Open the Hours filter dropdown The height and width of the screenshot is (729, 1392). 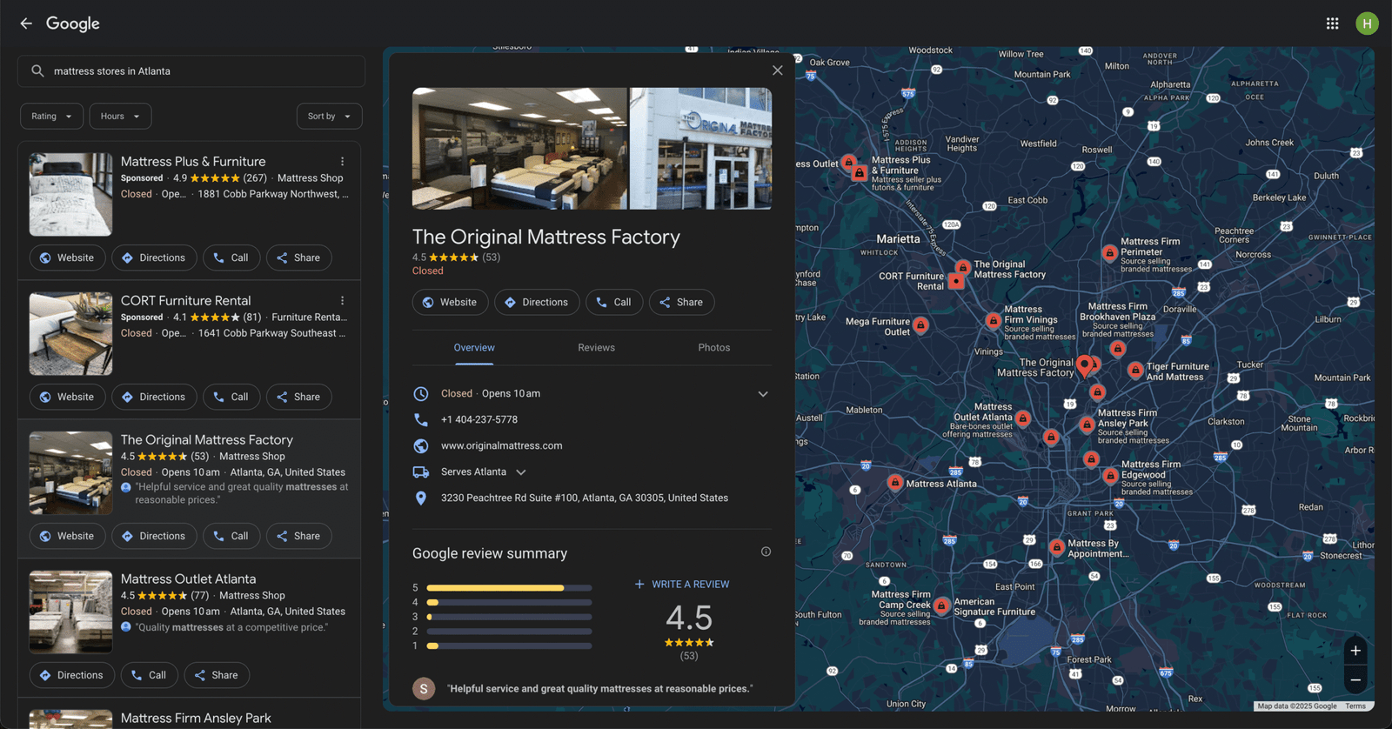point(121,117)
